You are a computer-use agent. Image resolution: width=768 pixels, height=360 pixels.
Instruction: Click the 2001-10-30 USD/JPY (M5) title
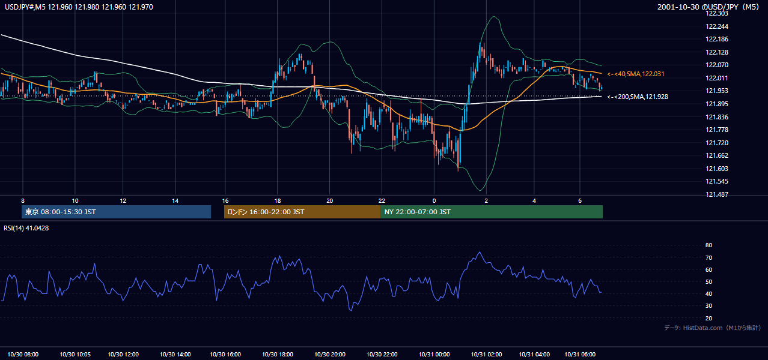709,7
